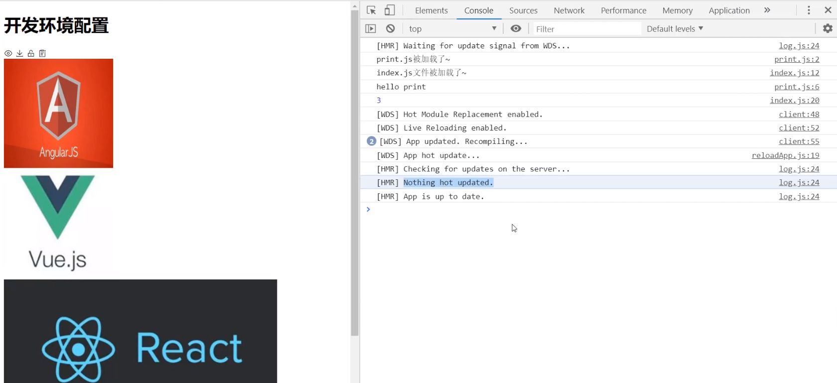Select the highlighted 'Nothing hot updated.' text
The height and width of the screenshot is (383, 837).
tap(448, 183)
